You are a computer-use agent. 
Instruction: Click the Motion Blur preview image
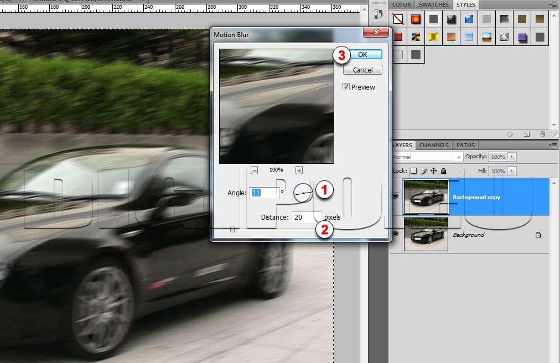[x=277, y=106]
